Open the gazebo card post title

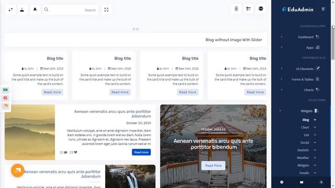click(213, 144)
